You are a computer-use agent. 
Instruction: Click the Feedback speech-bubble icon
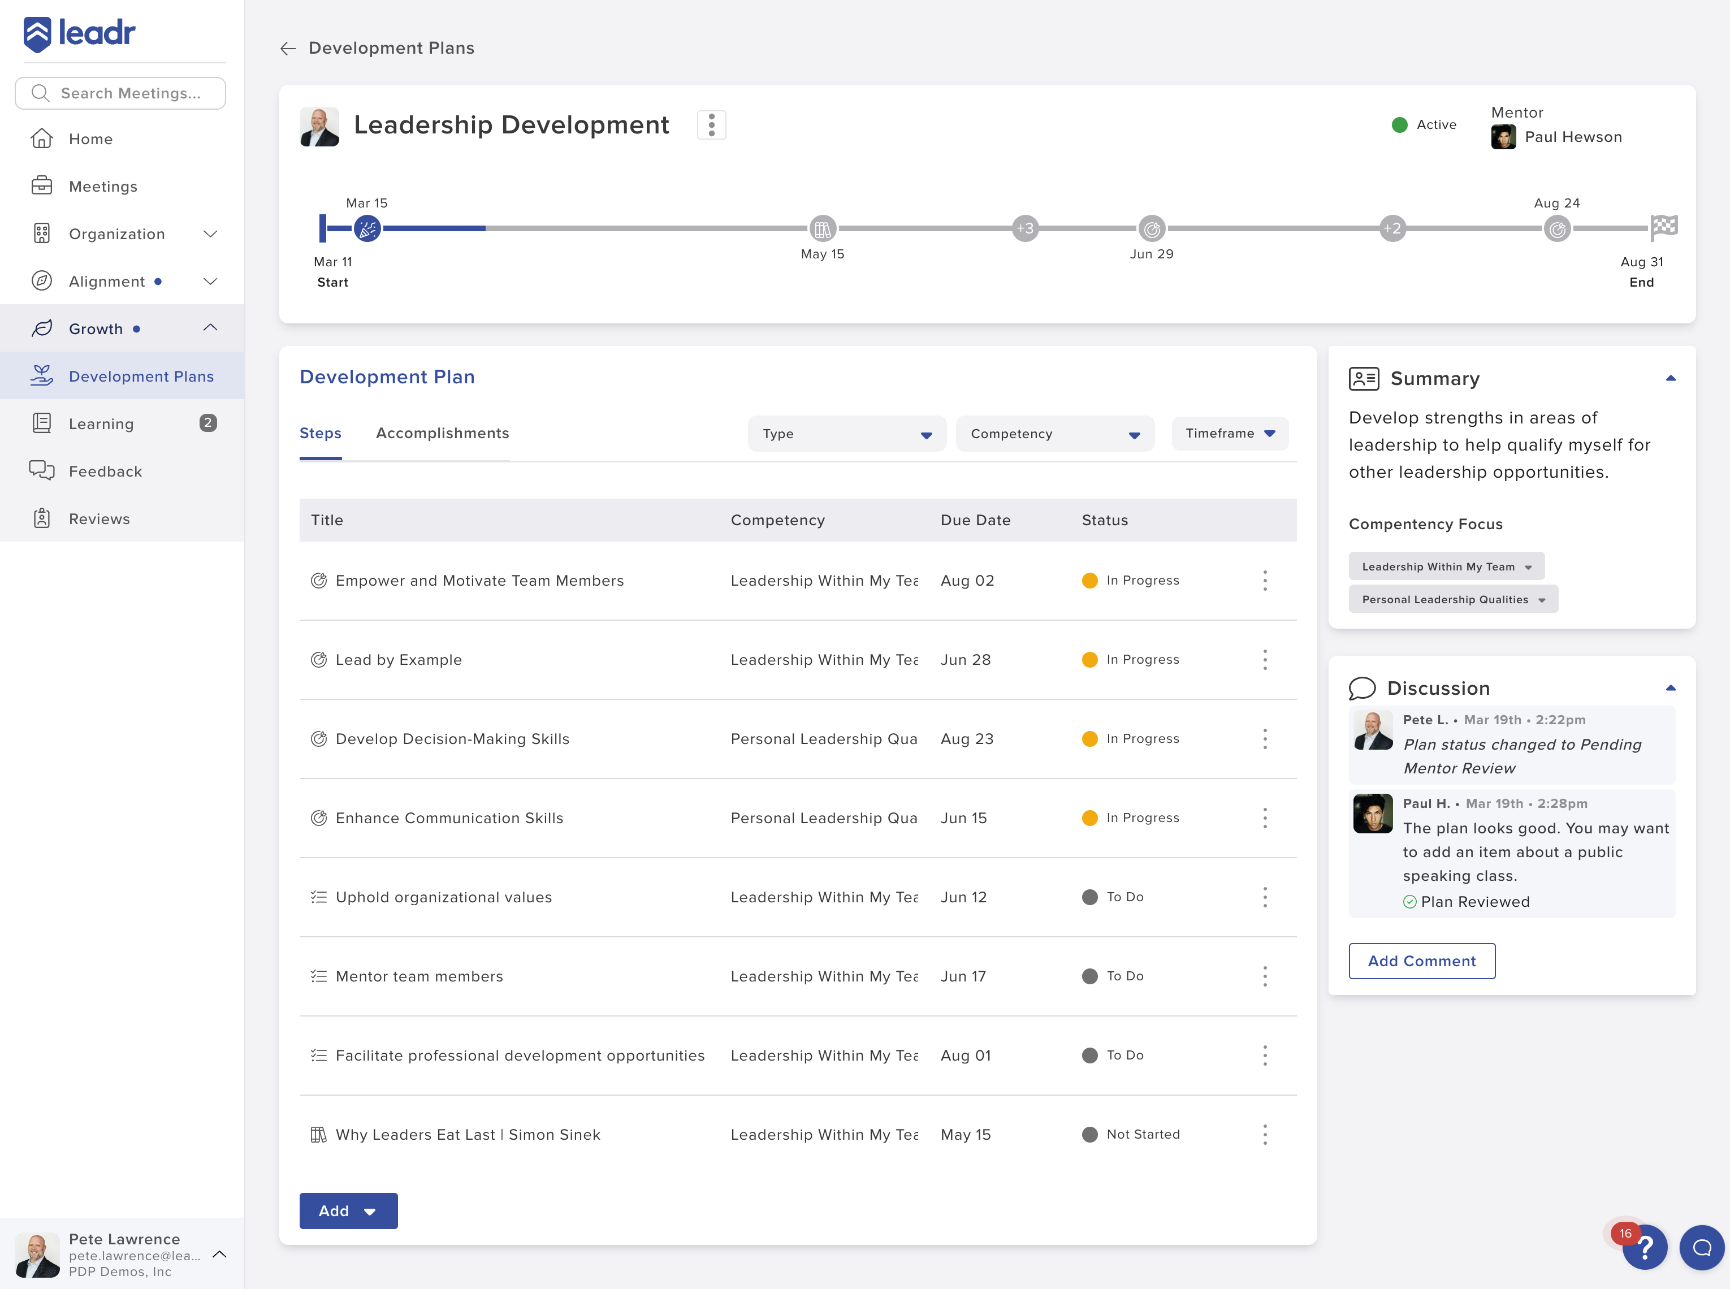point(43,470)
